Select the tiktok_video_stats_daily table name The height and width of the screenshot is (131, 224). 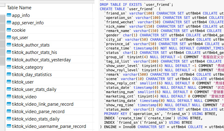(36, 119)
